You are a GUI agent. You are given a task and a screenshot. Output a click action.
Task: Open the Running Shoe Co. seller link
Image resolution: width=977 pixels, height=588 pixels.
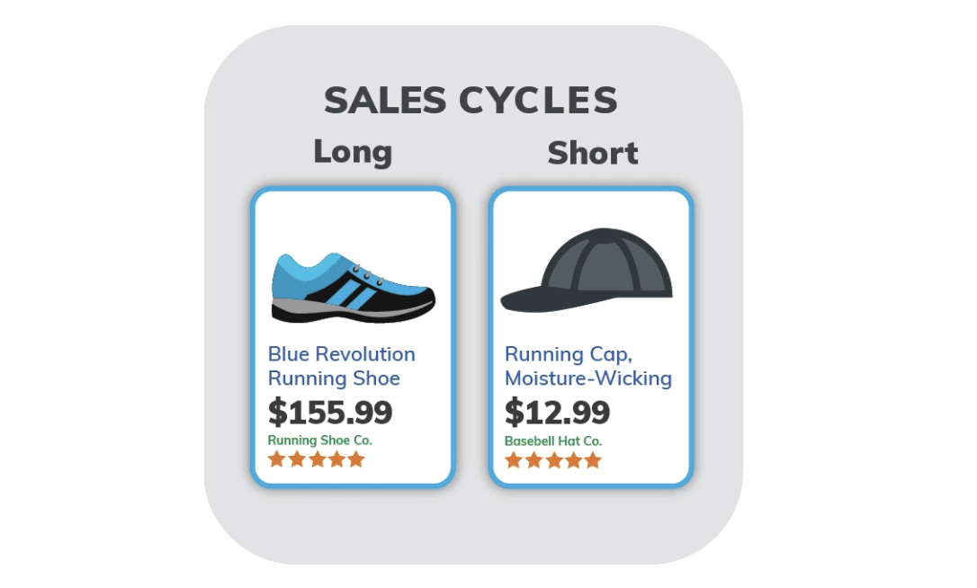[319, 441]
